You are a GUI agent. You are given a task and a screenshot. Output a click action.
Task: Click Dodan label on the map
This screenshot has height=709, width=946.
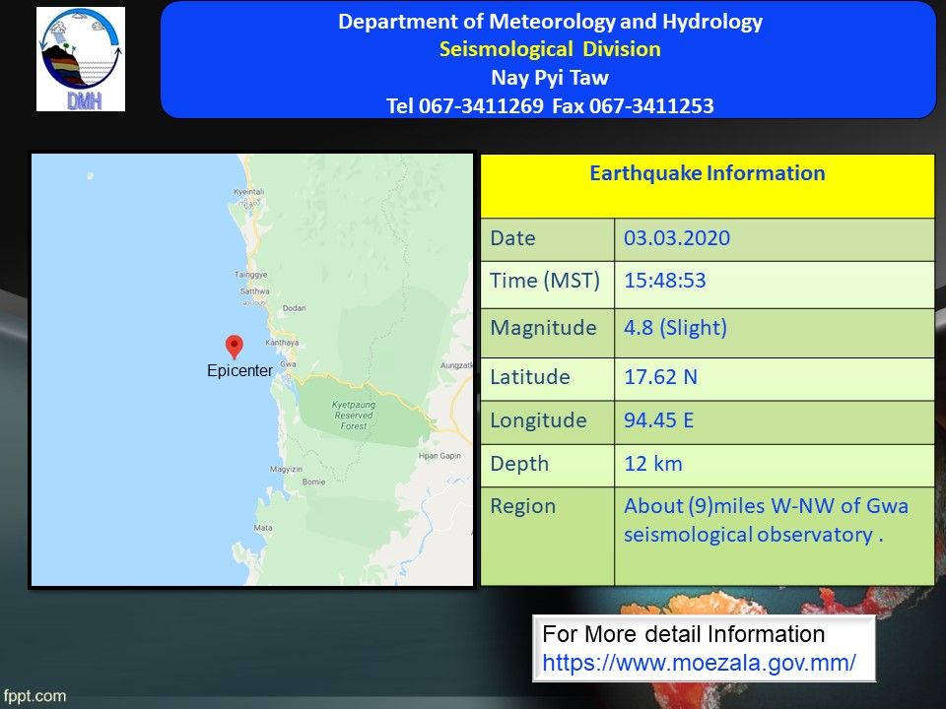tap(294, 308)
